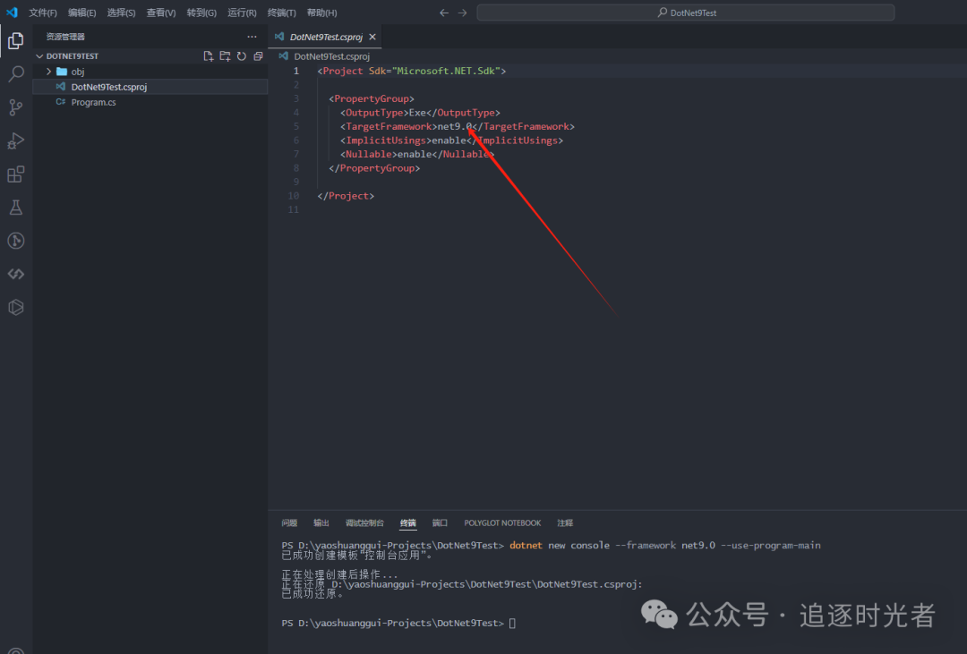Open the POLYGLOT NOTEBOOK panel tab
The height and width of the screenshot is (654, 967).
click(x=502, y=522)
